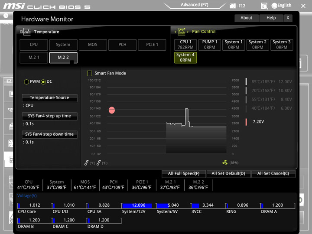The image size is (312, 234).
Task: Click All Set Cancel(C) button
Action: pyautogui.click(x=273, y=174)
